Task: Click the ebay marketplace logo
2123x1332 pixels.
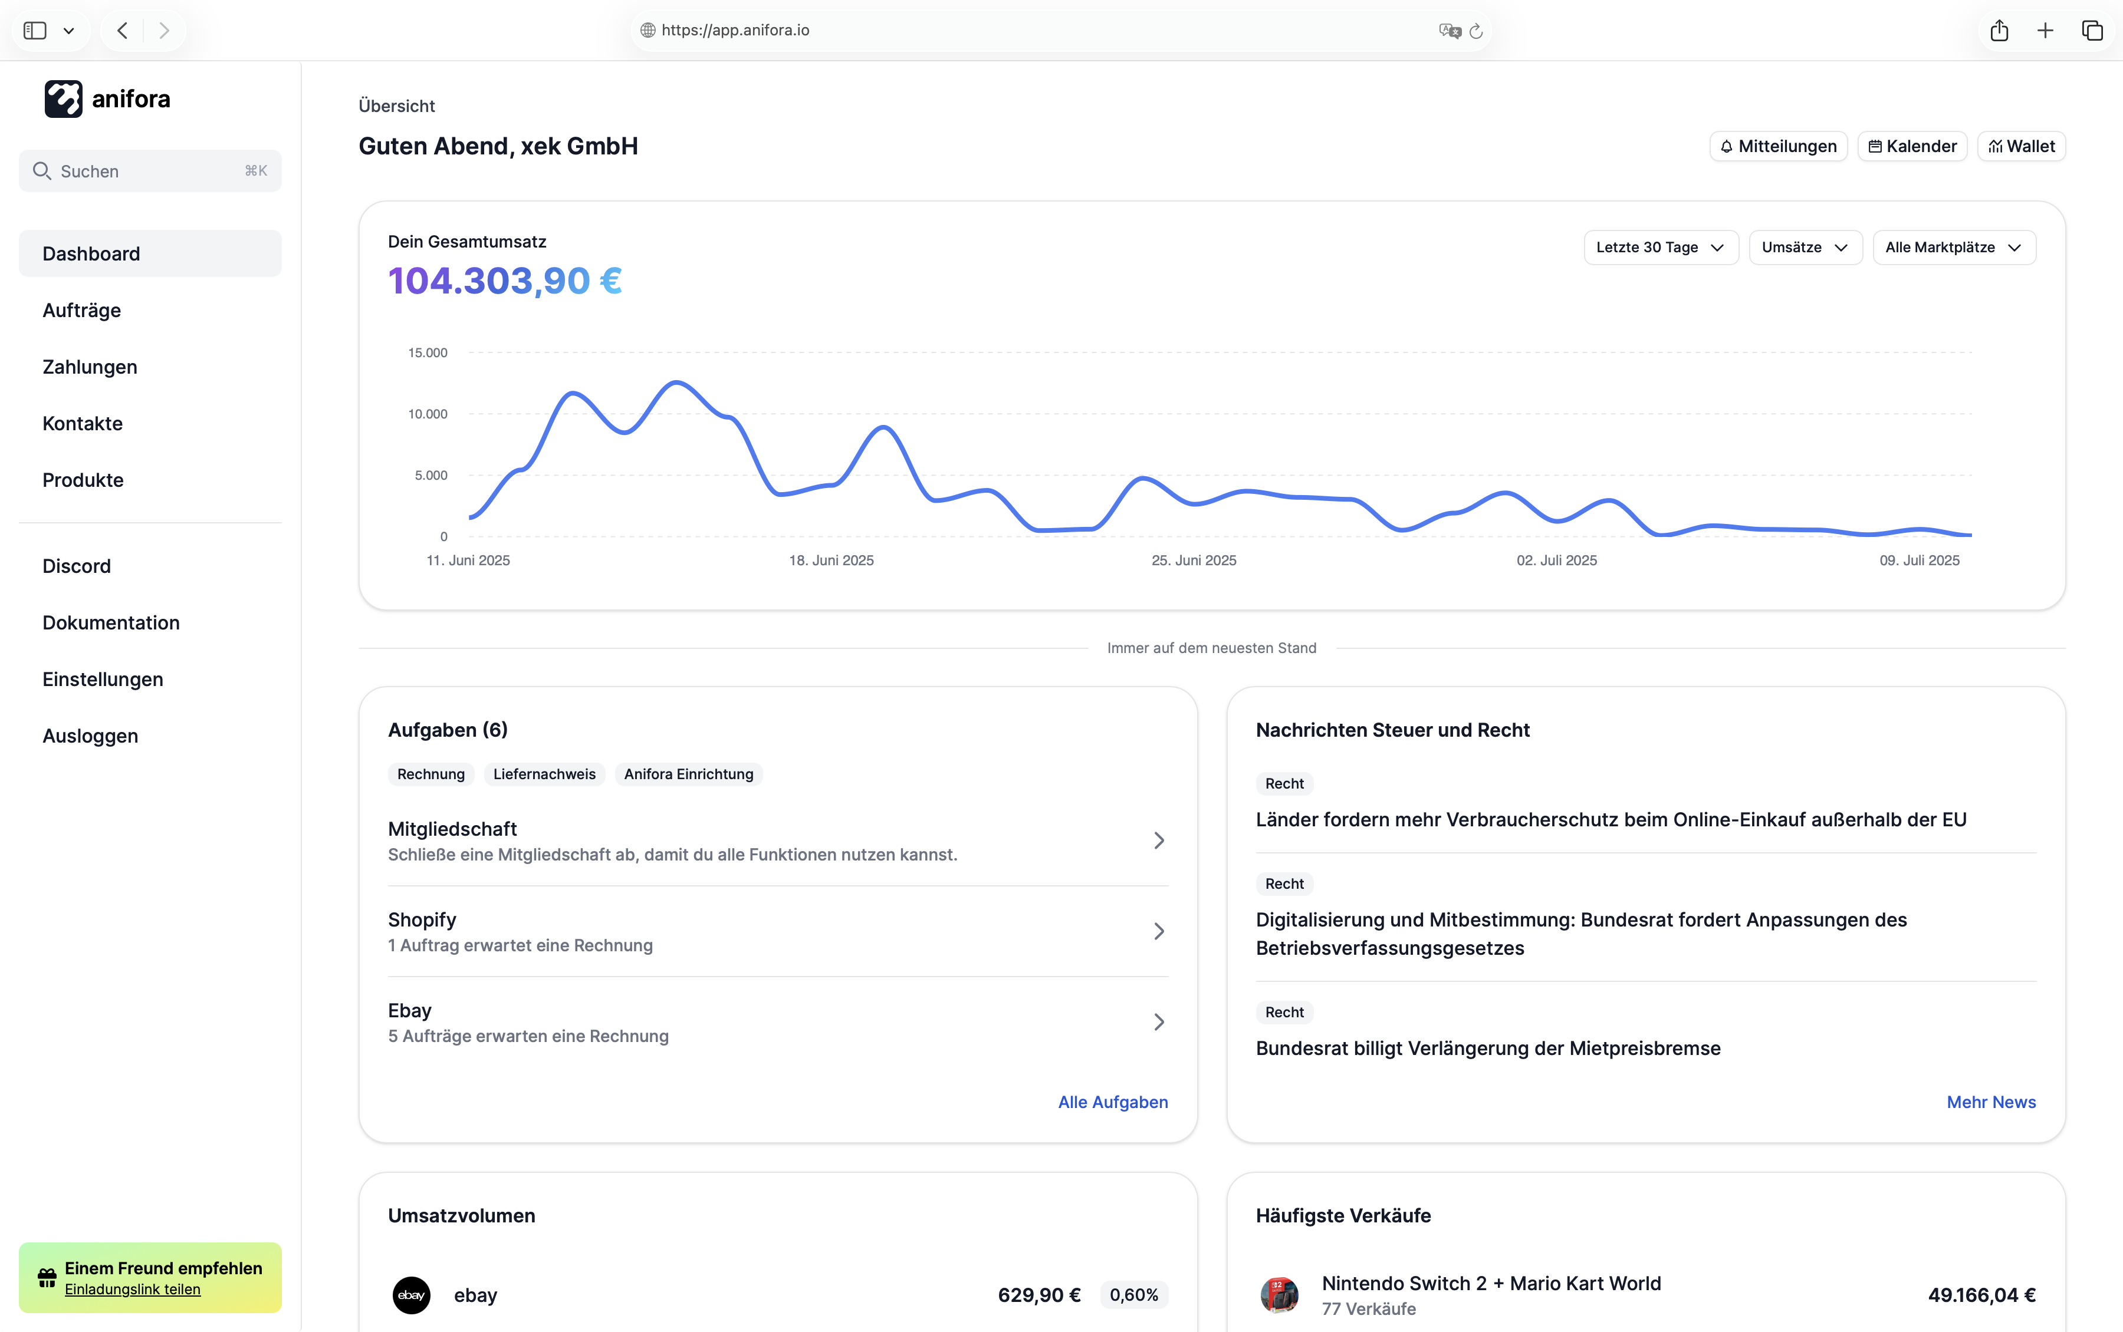Action: [410, 1295]
